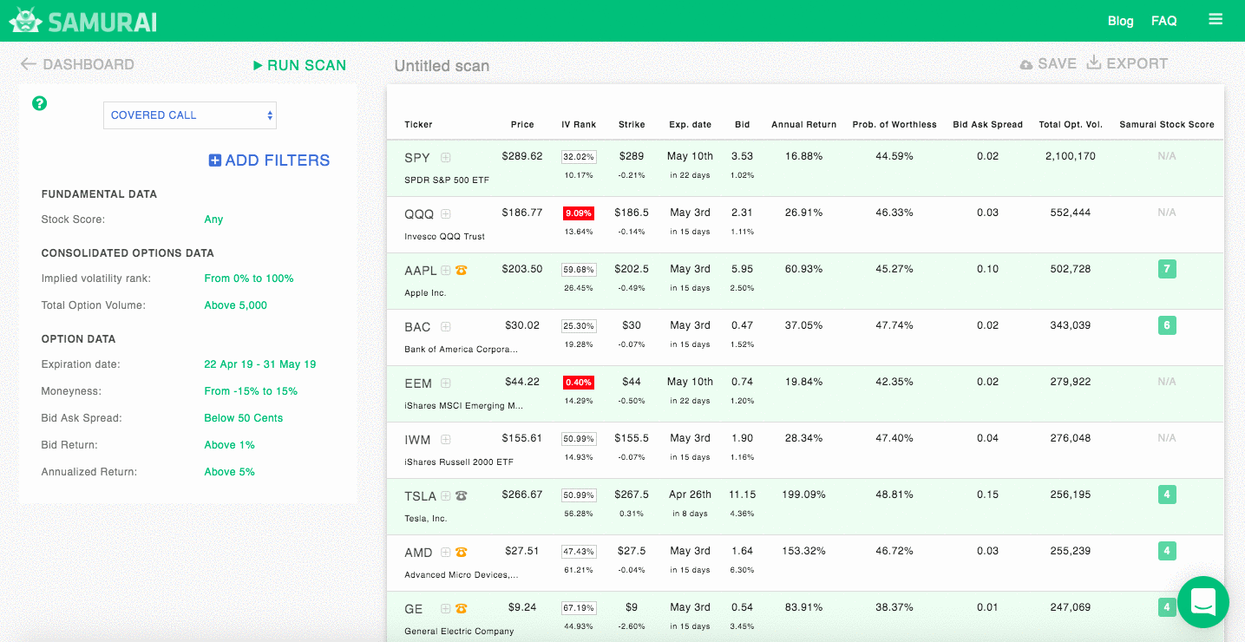The image size is (1245, 642).
Task: Open the FAQ page
Action: click(x=1164, y=21)
